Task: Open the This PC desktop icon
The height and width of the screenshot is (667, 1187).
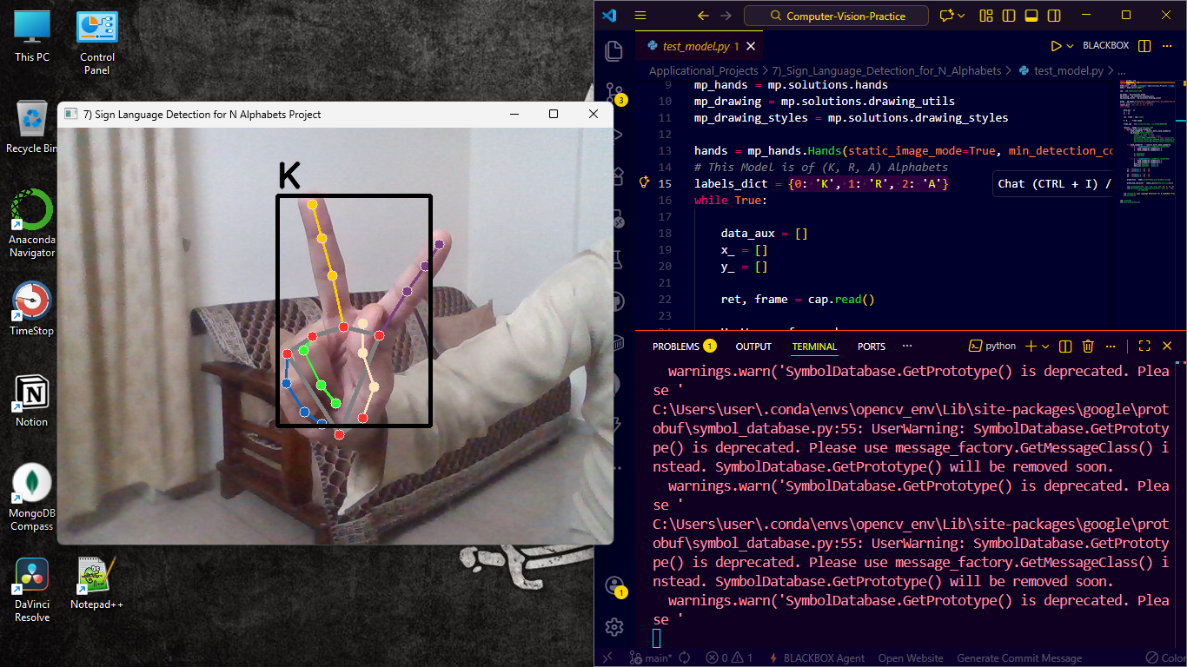Action: (32, 36)
